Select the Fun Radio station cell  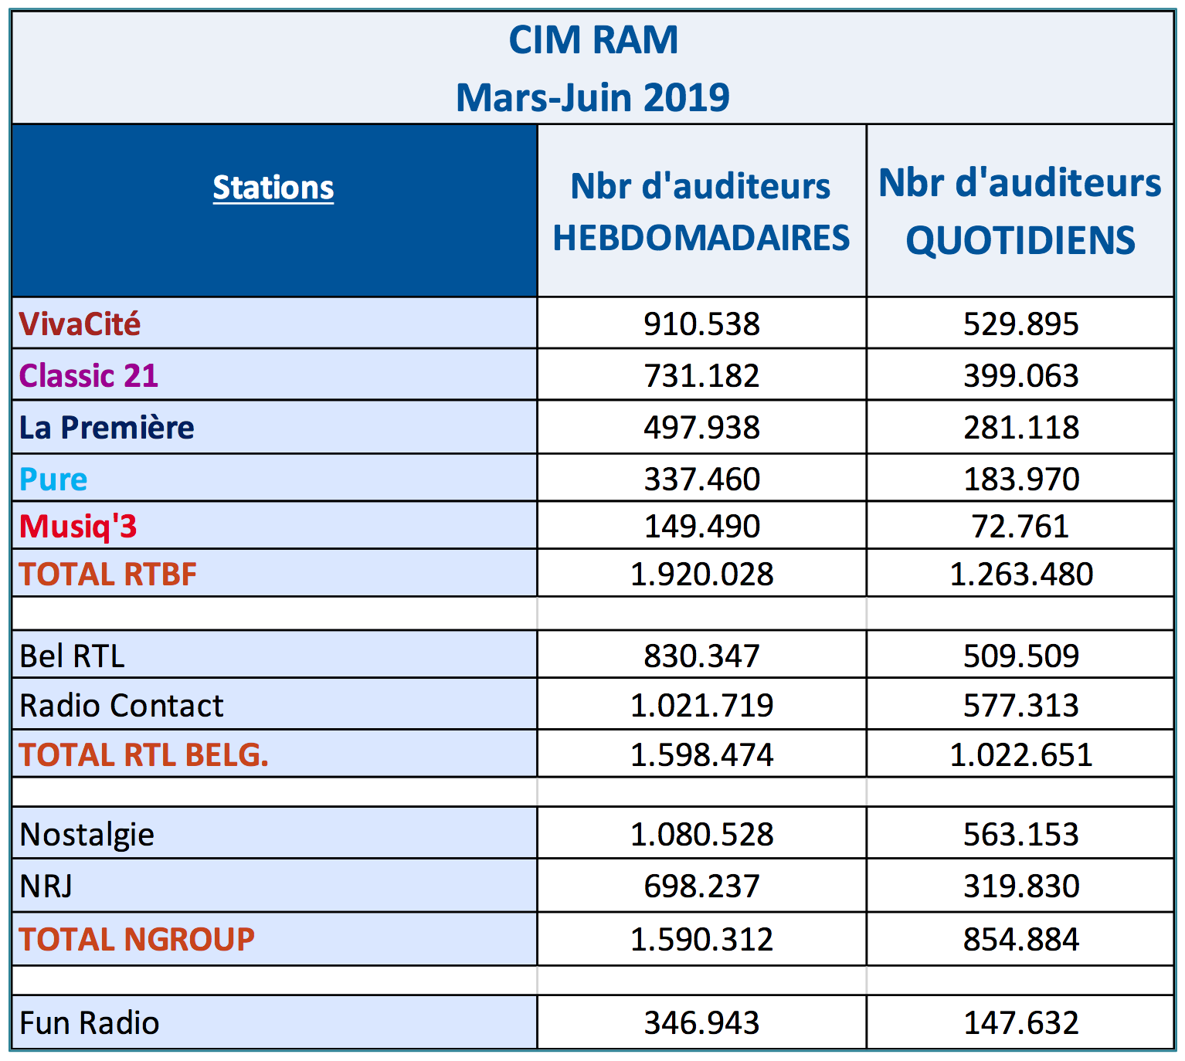click(x=89, y=1022)
